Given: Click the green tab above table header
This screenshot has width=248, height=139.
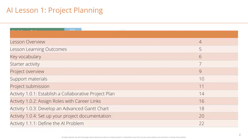Looking at the screenshot, I should pos(37,29).
